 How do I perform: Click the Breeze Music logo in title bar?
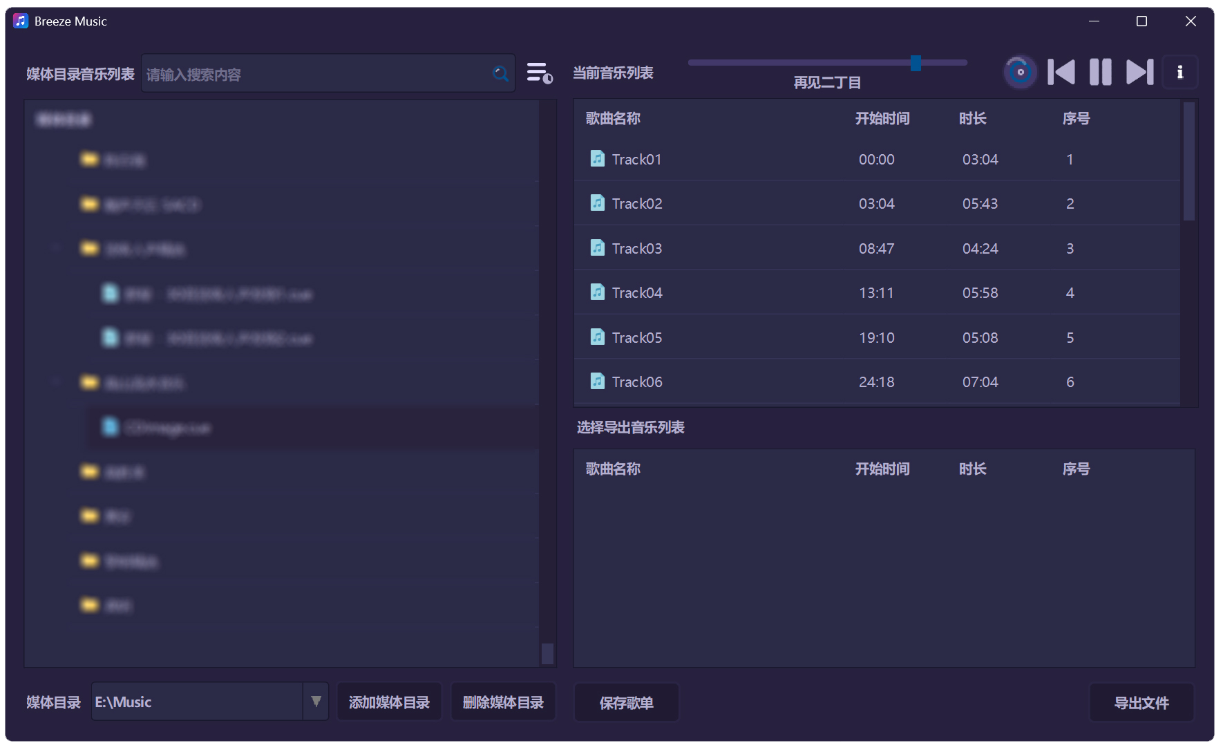pos(20,21)
